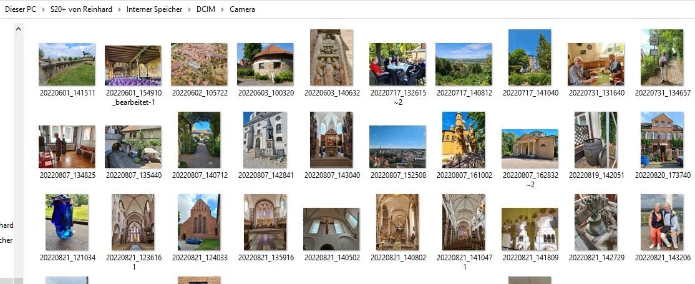Expand chevron after S20+ von Reinhard
695x284 pixels.
click(x=119, y=9)
